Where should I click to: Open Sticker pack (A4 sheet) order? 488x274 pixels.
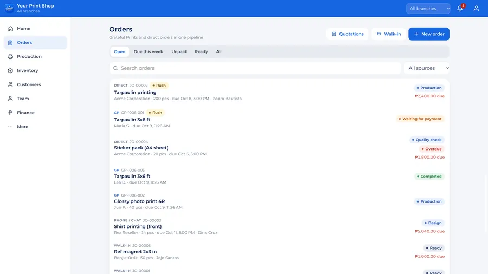pyautogui.click(x=279, y=148)
